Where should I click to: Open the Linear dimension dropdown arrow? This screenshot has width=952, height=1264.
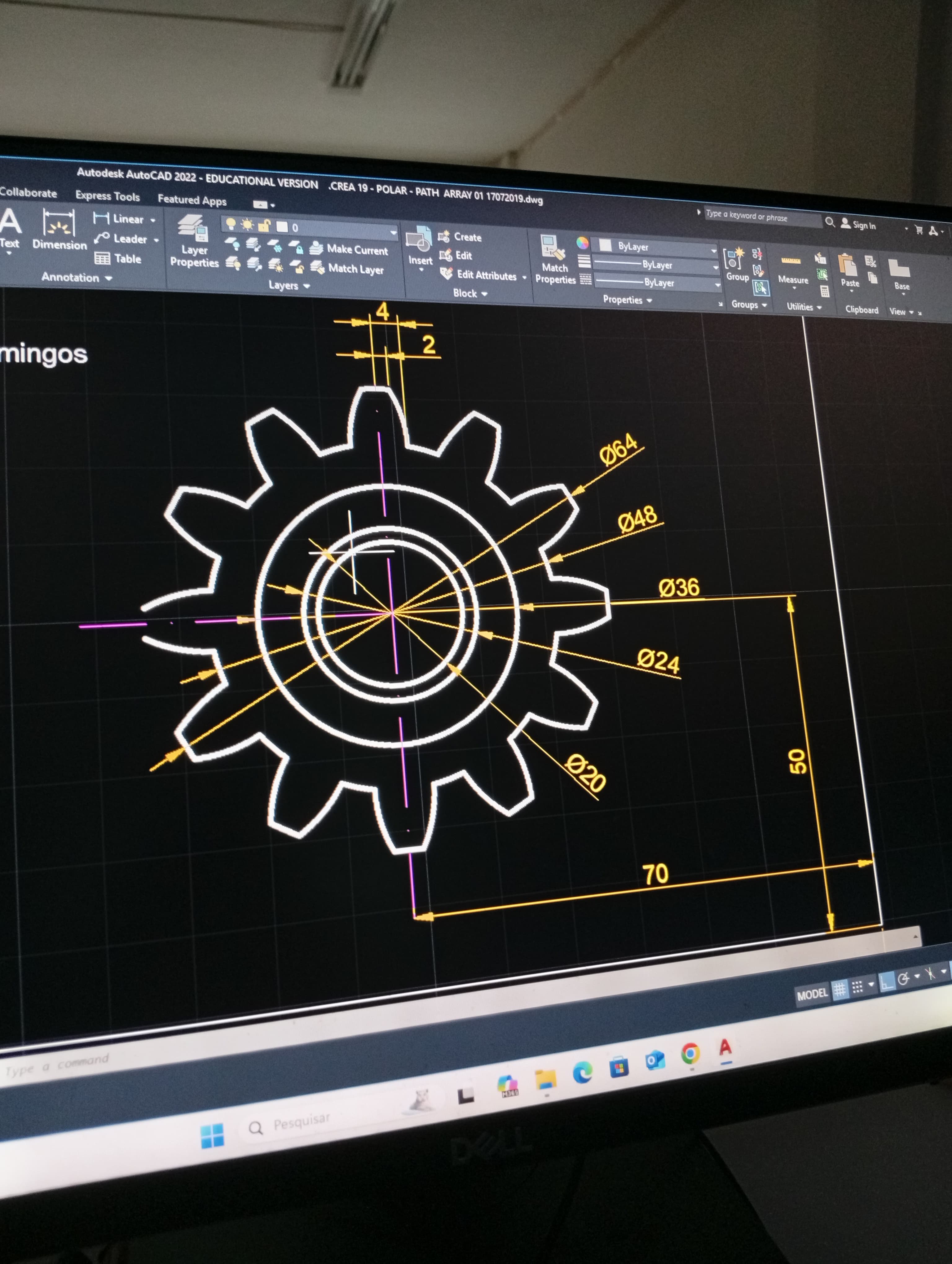tap(152, 220)
